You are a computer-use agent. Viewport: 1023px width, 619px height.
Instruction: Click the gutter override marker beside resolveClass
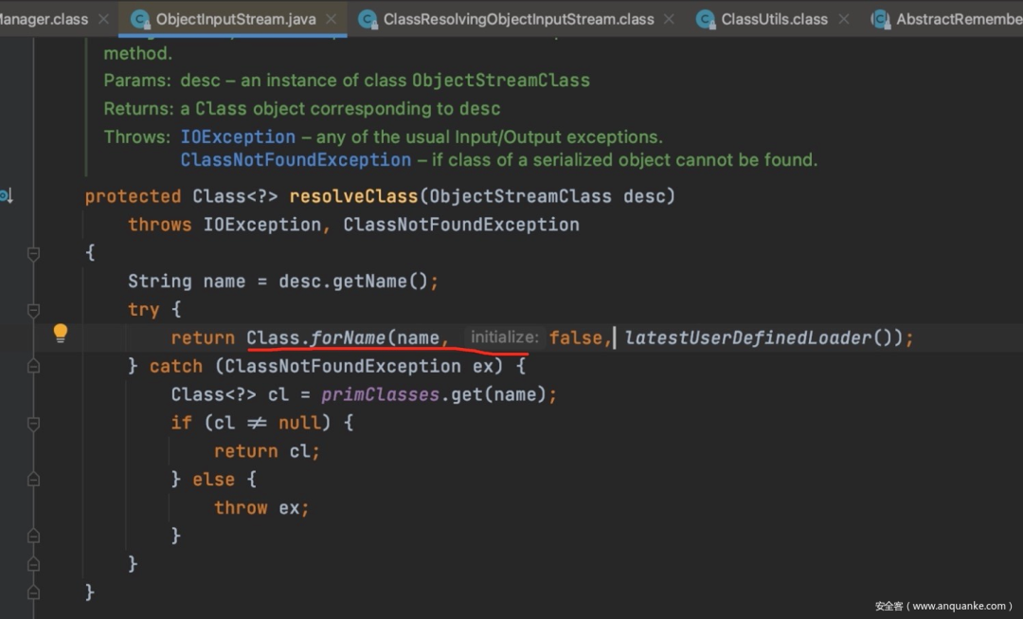point(6,195)
